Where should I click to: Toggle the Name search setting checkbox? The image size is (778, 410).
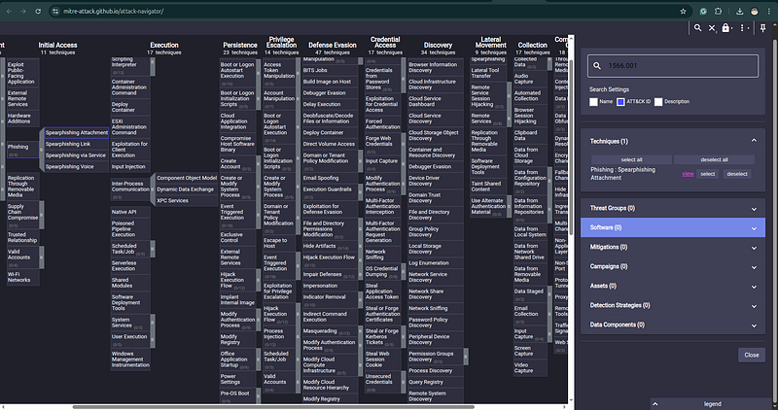pos(593,102)
